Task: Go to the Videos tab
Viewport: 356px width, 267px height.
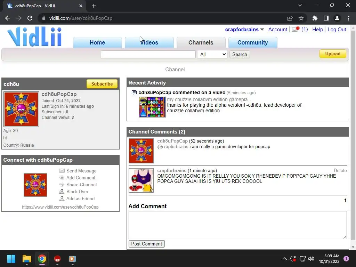Action: [149, 42]
